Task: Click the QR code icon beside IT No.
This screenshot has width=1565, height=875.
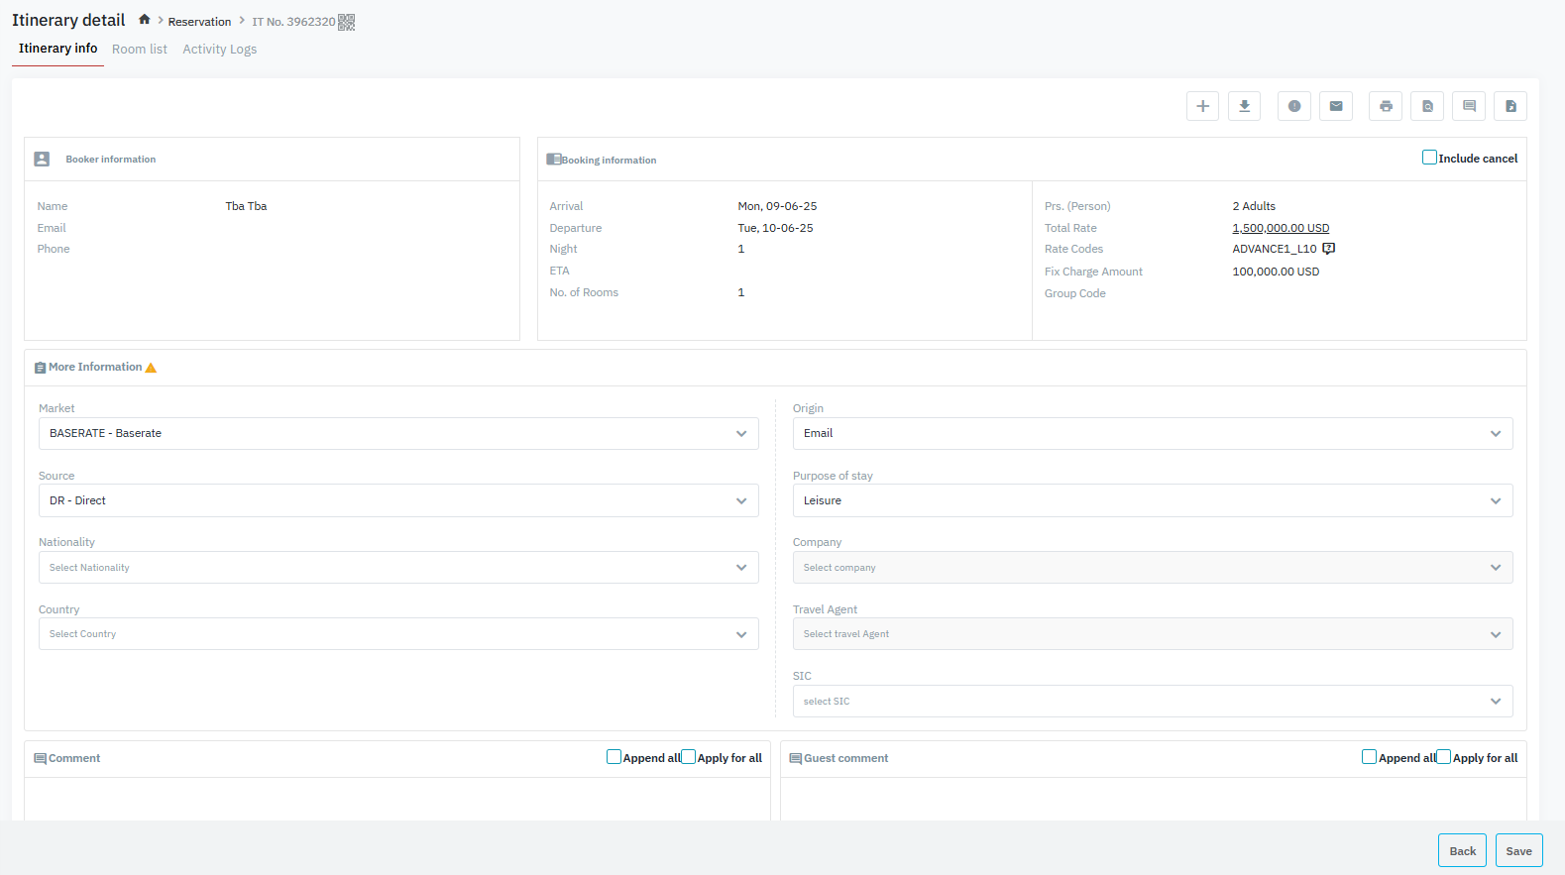Action: tap(346, 22)
